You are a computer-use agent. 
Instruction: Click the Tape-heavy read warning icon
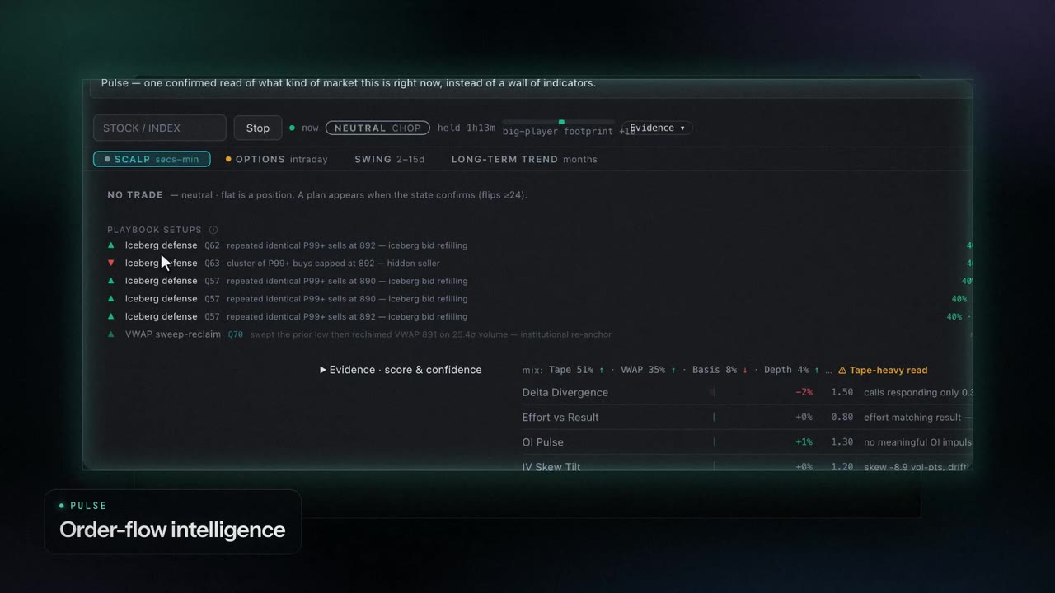pos(842,371)
